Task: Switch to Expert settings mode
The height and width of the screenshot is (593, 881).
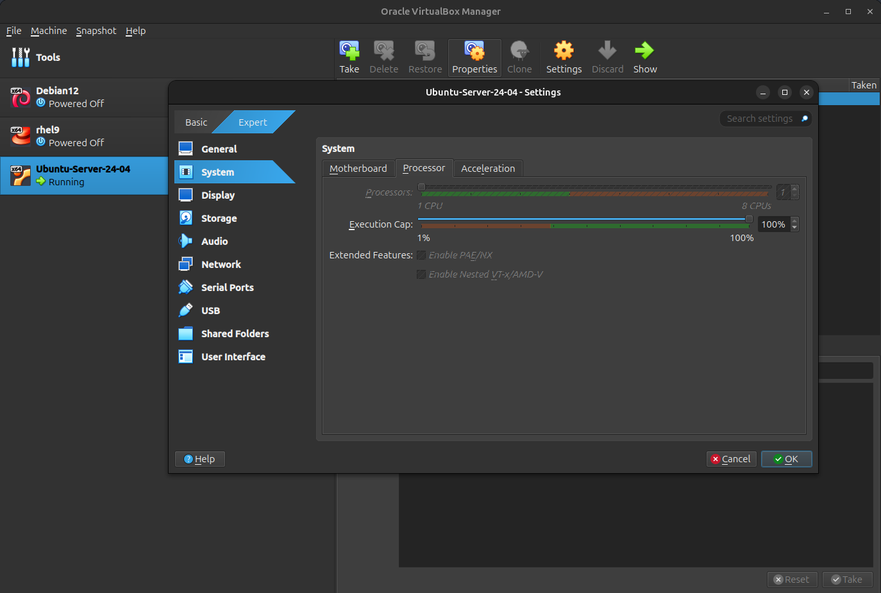Action: coord(253,122)
